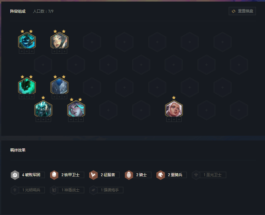Select the grinning Draven champion portrait
The image size is (265, 215).
click(x=43, y=109)
